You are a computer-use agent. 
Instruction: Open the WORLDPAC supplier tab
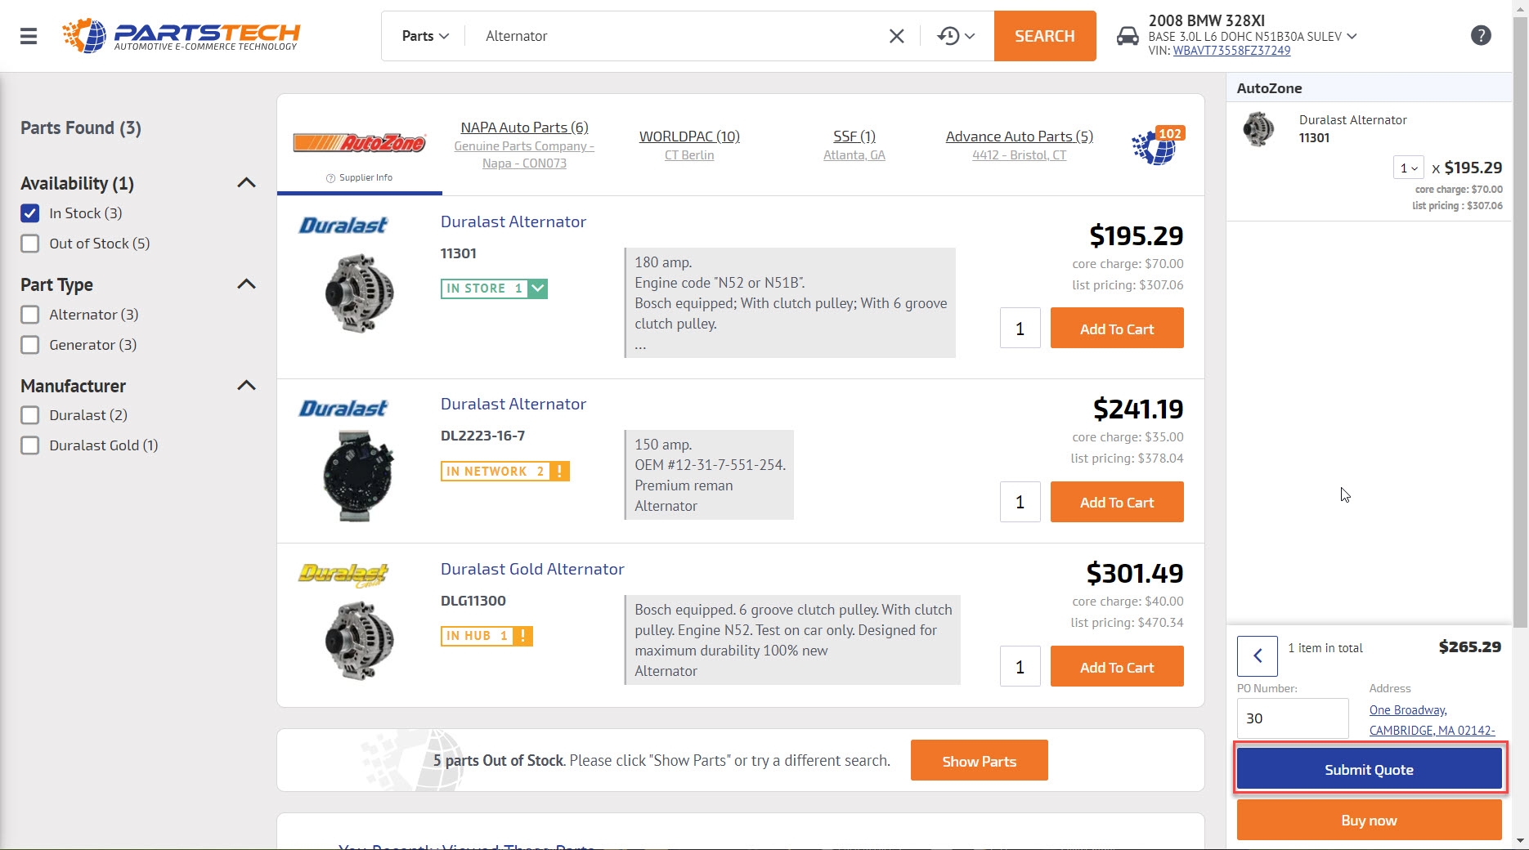(x=688, y=136)
